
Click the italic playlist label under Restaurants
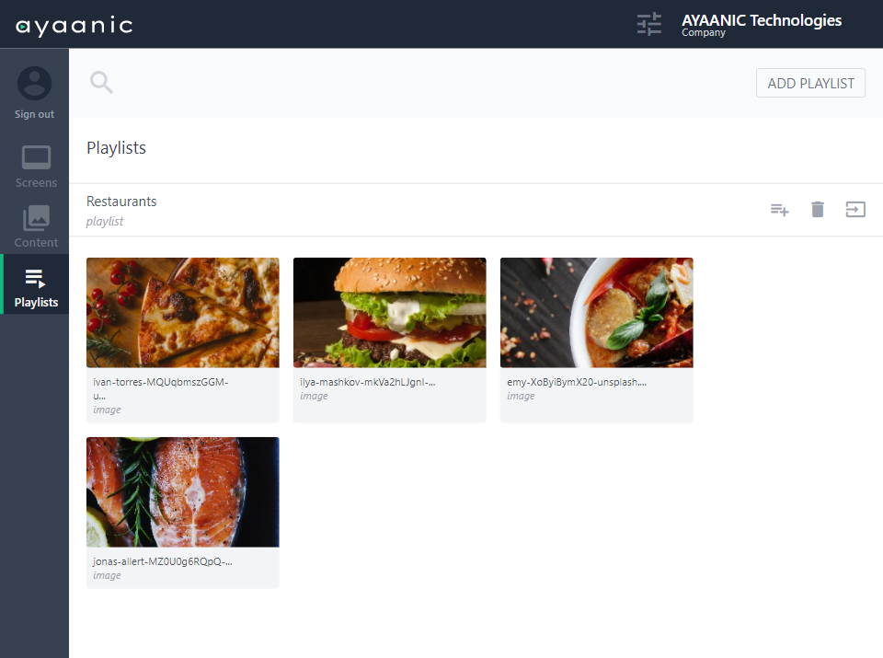click(105, 222)
